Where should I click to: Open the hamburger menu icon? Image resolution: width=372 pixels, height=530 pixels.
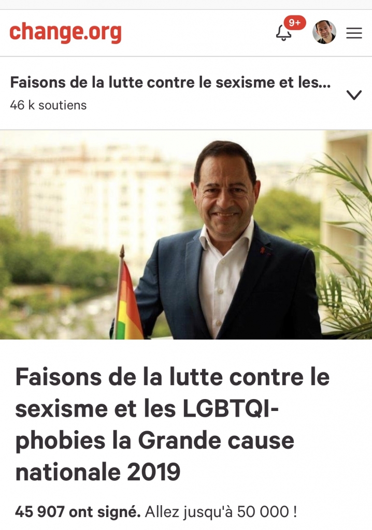[x=354, y=33]
